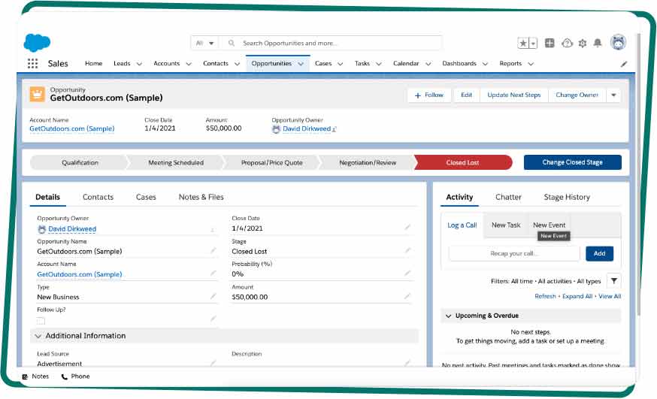Open the Setup gear icon
657x399 pixels.
pos(582,44)
